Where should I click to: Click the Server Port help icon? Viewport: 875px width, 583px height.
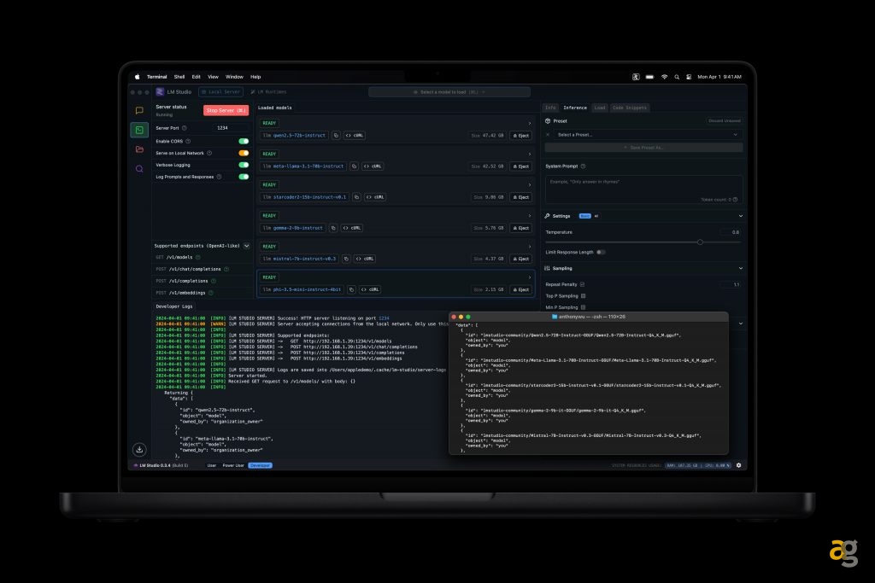click(184, 128)
